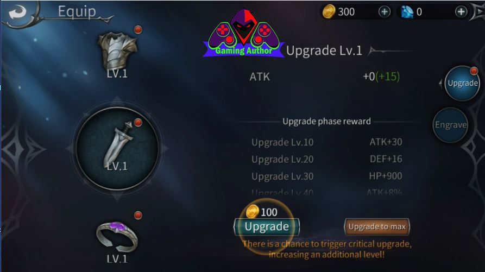This screenshot has width=485, height=272.
Task: Click the 100 gold upgrade cost icon
Action: pyautogui.click(x=253, y=212)
